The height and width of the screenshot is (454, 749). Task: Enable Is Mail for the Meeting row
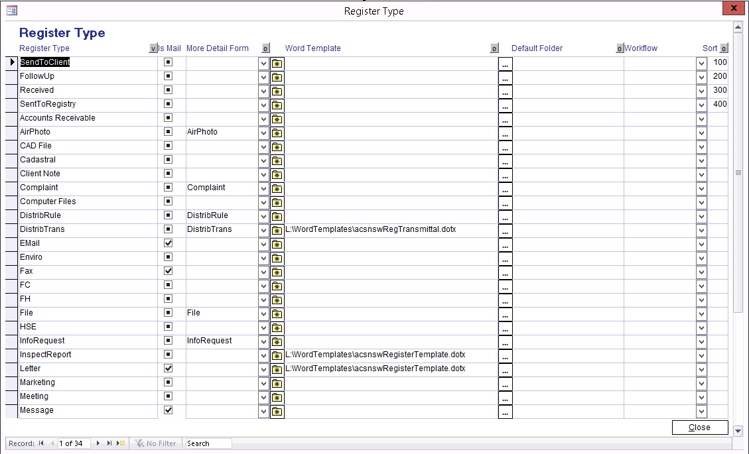pyautogui.click(x=169, y=396)
